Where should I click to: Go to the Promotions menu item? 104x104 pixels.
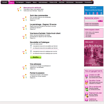88,2
